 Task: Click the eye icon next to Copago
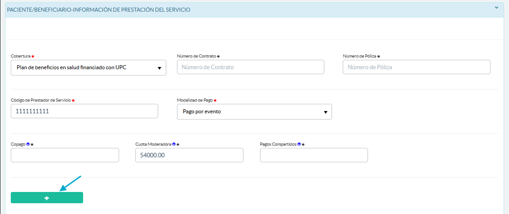(x=28, y=144)
